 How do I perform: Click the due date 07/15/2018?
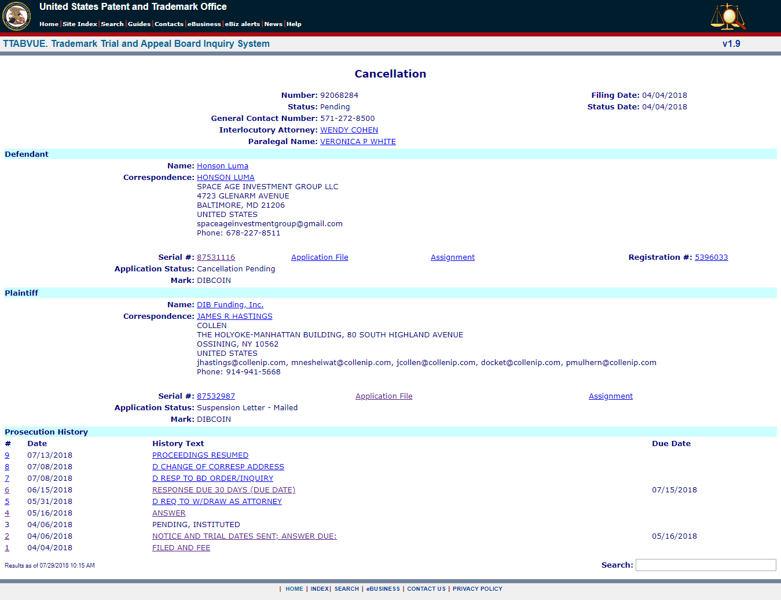pyautogui.click(x=674, y=490)
